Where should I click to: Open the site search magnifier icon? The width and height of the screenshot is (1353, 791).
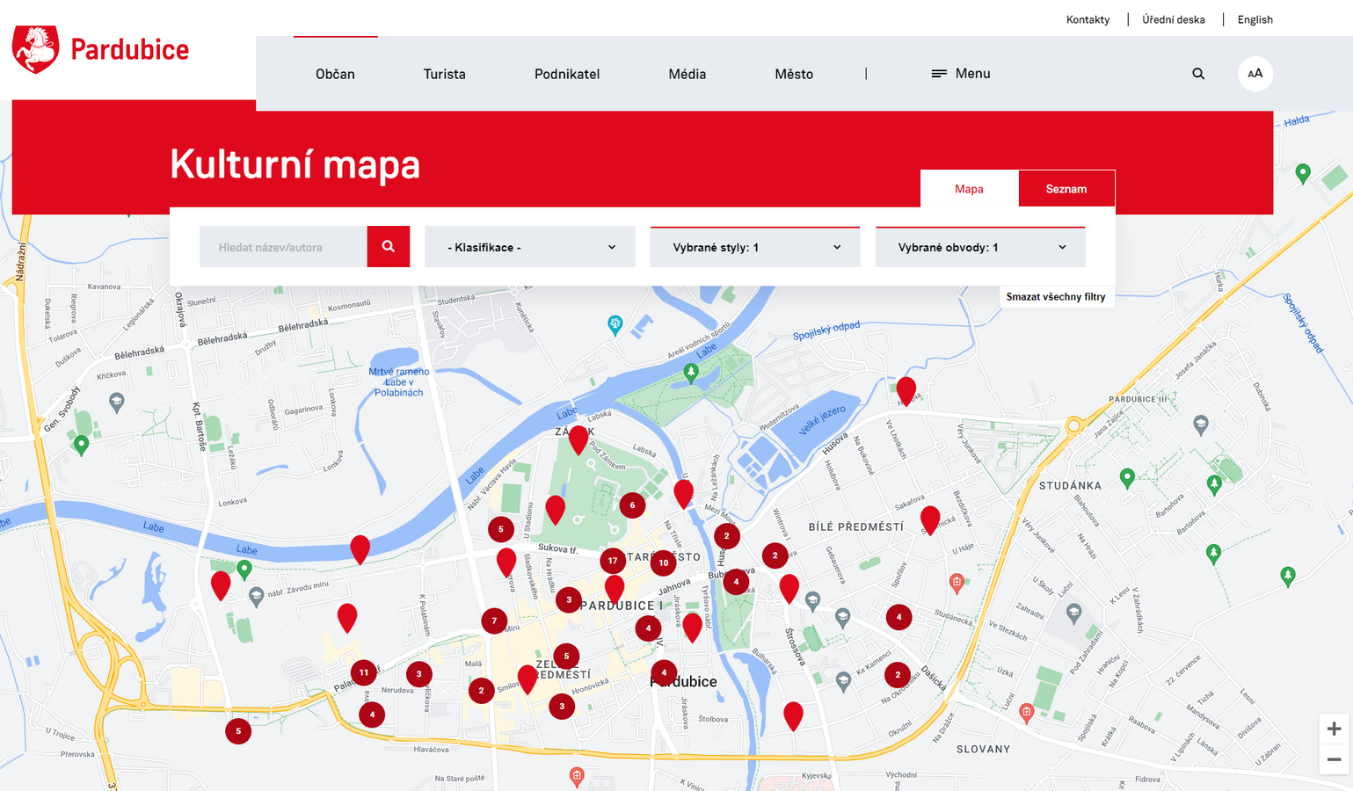[x=1198, y=74]
